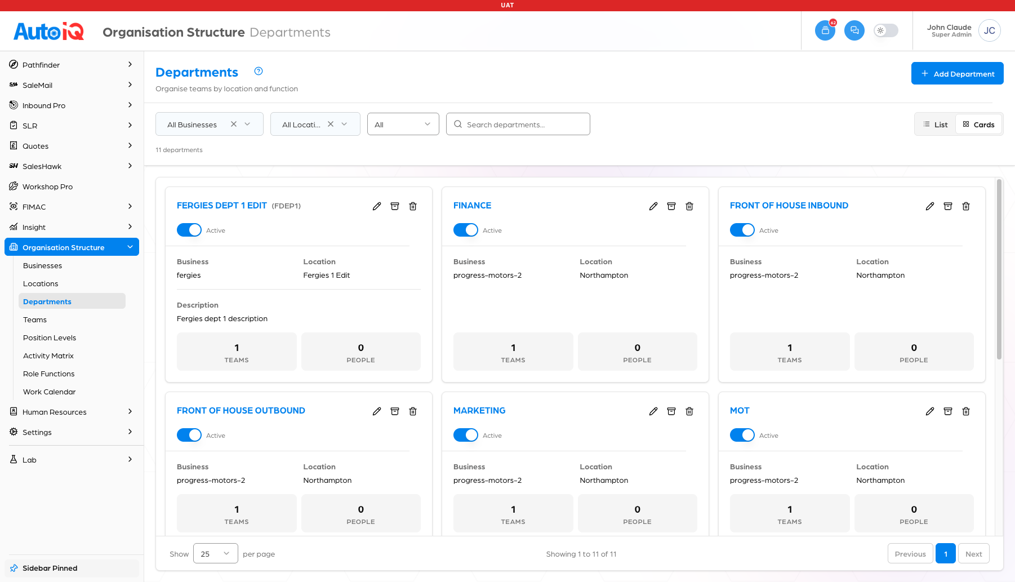Archive the MARKETING department
The width and height of the screenshot is (1015, 582).
tap(671, 411)
